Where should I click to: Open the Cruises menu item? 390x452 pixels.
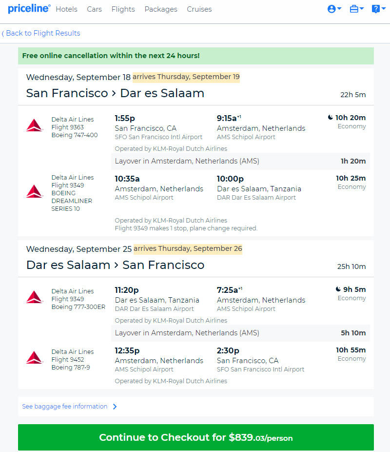[x=199, y=9]
